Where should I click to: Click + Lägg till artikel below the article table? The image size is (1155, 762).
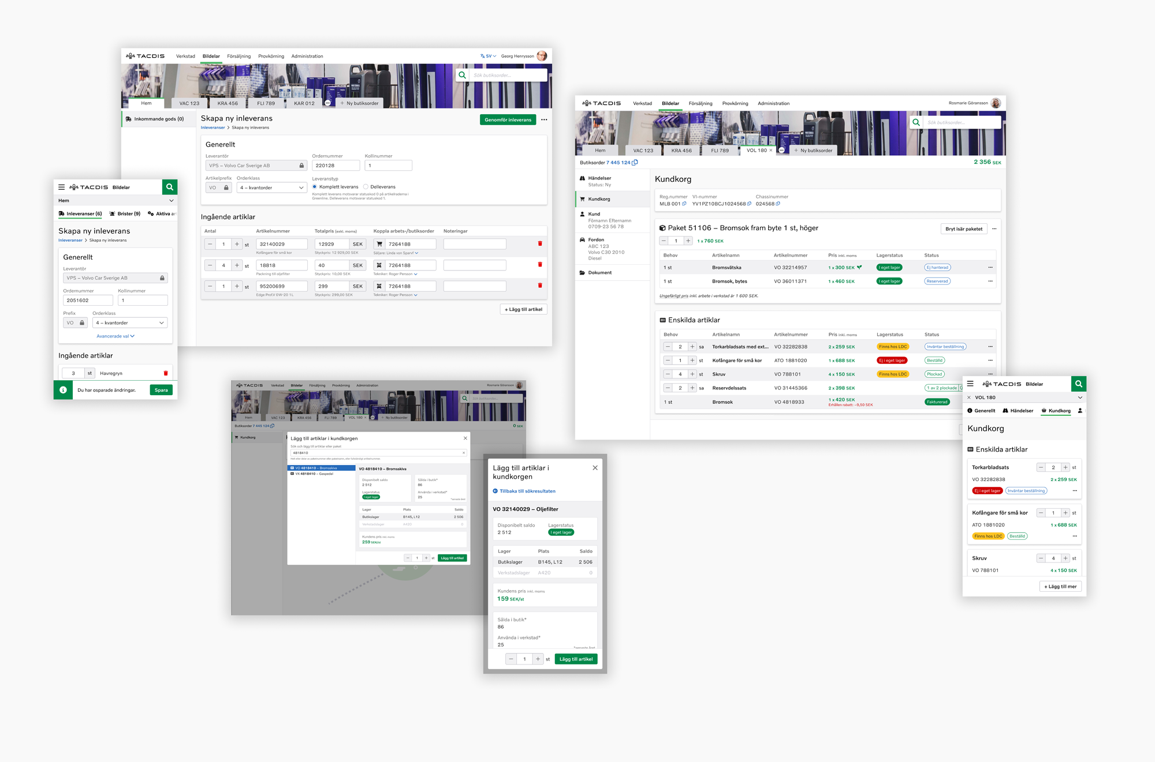coord(523,309)
